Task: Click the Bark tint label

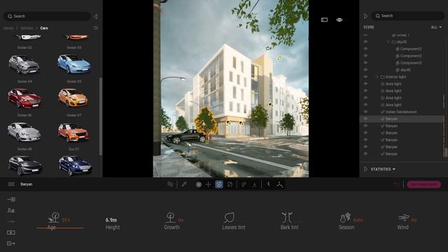Action: [289, 227]
